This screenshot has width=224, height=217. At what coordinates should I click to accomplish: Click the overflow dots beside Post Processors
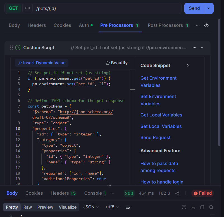pos(198,25)
